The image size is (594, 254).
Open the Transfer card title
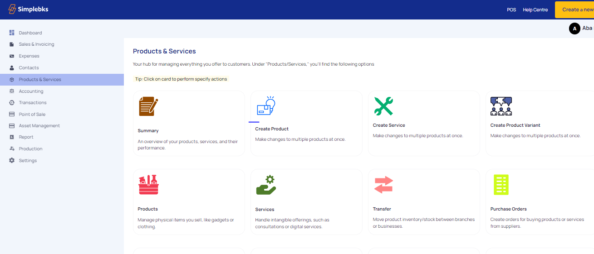point(382,209)
